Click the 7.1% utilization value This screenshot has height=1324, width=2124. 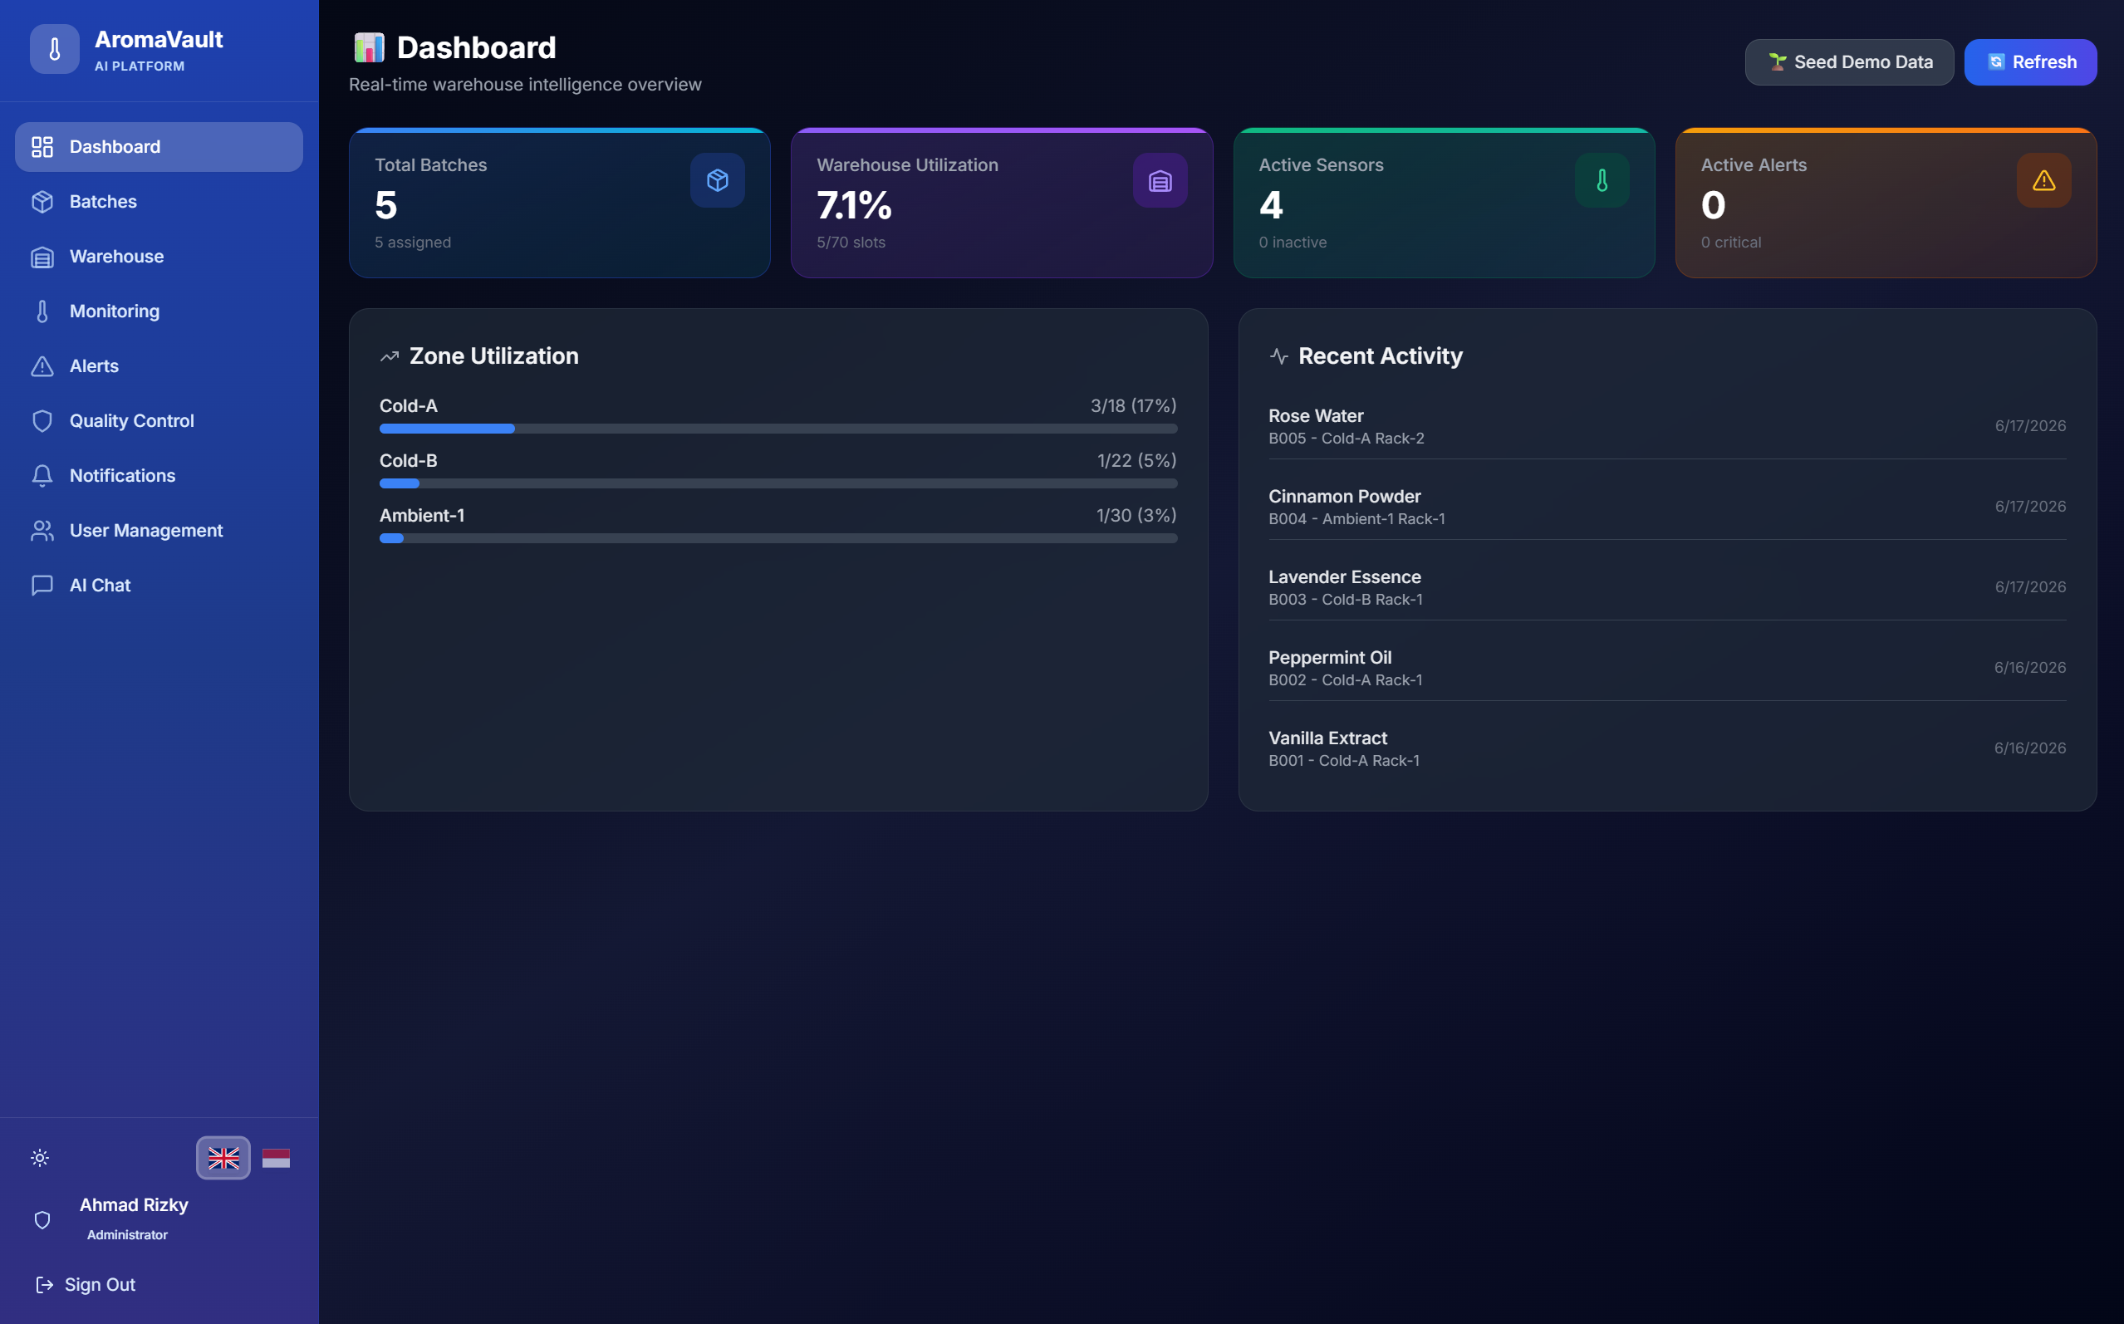(x=854, y=206)
